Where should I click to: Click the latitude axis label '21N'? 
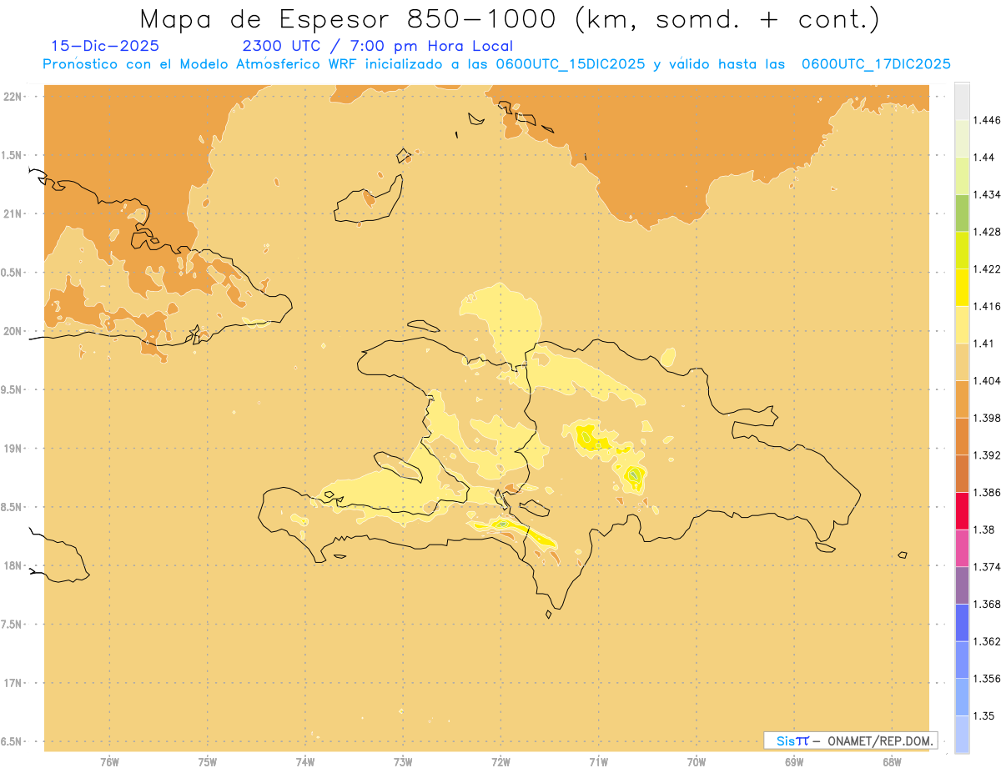(x=13, y=213)
